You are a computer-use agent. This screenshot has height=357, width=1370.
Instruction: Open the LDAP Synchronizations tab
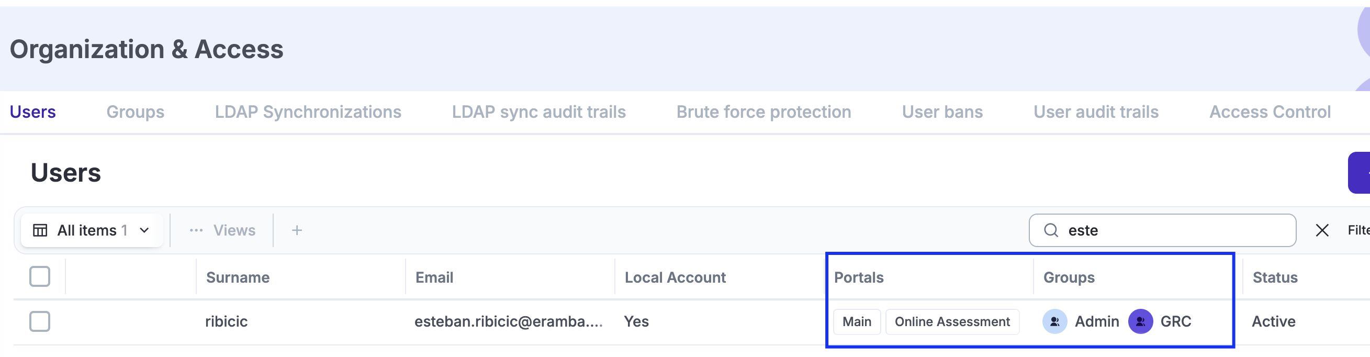click(308, 111)
